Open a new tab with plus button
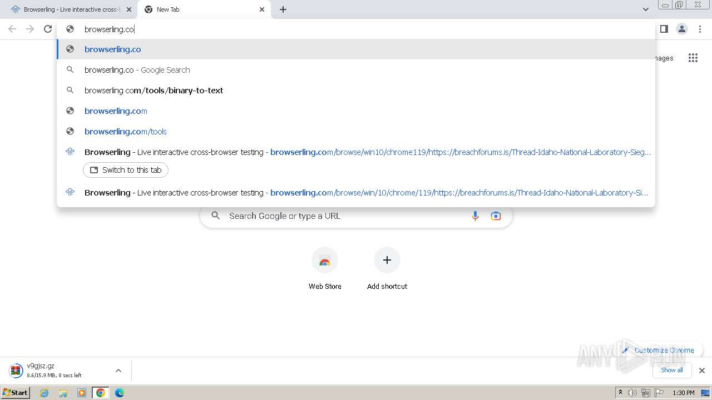 [x=283, y=9]
